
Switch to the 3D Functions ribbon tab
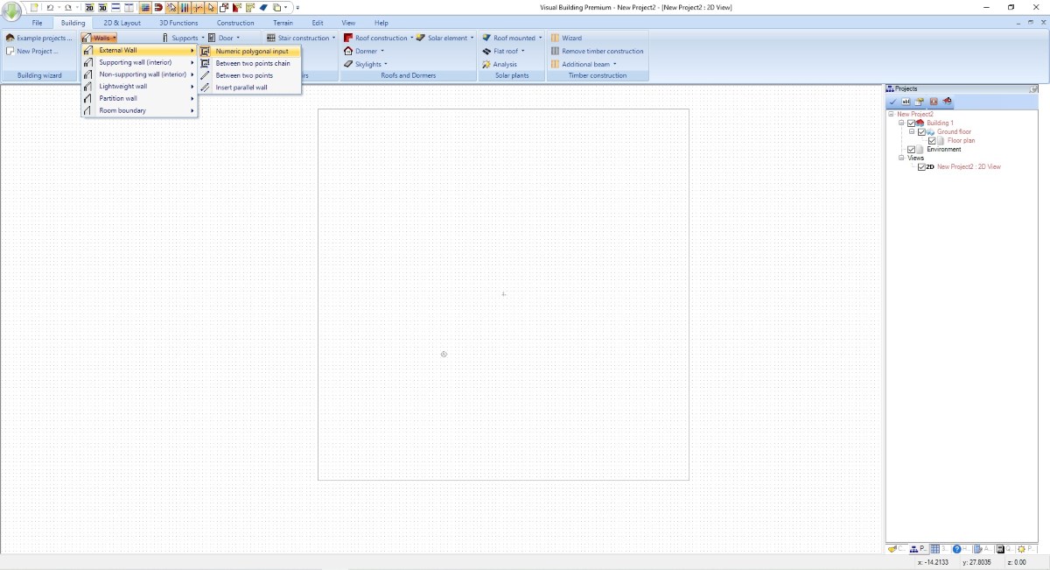click(178, 23)
